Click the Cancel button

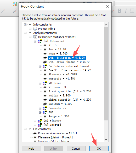76,149
